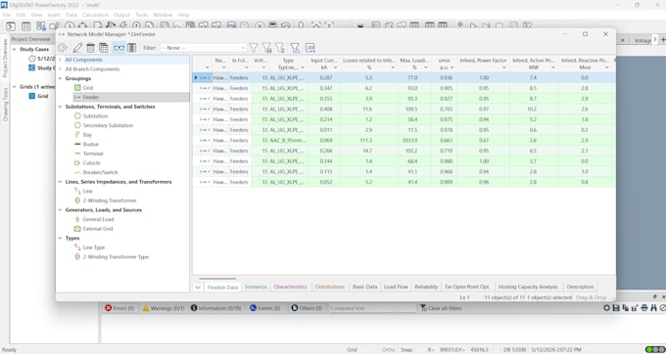Click the funnel with save disk icon

(266, 48)
